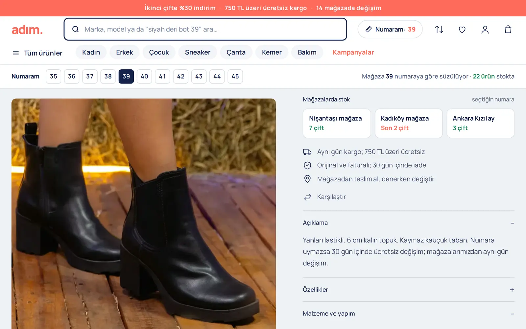
Task: Open the Çanta category
Action: 236,52
